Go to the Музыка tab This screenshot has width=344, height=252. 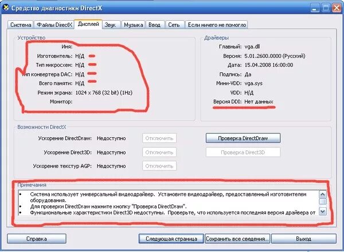(x=134, y=25)
